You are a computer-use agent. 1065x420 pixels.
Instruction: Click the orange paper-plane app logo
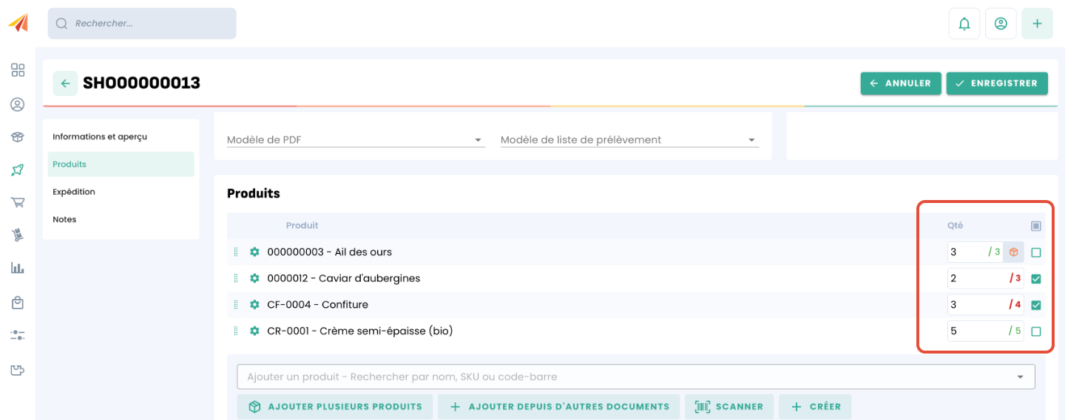tap(18, 23)
